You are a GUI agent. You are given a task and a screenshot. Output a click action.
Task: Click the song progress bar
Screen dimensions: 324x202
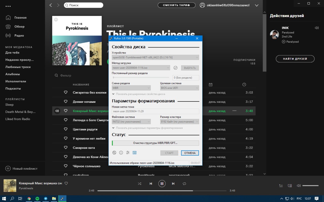coord(162,191)
